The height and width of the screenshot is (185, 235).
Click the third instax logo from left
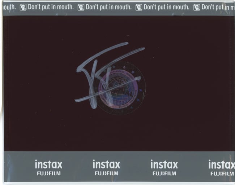tap(164, 165)
